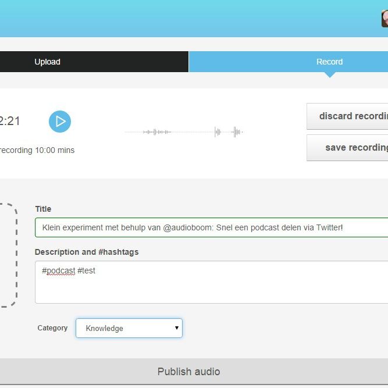The height and width of the screenshot is (388, 388).
Task: Publish the audio with the bottom button
Action: [188, 372]
